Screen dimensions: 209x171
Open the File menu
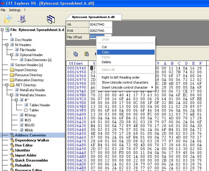point(3,10)
